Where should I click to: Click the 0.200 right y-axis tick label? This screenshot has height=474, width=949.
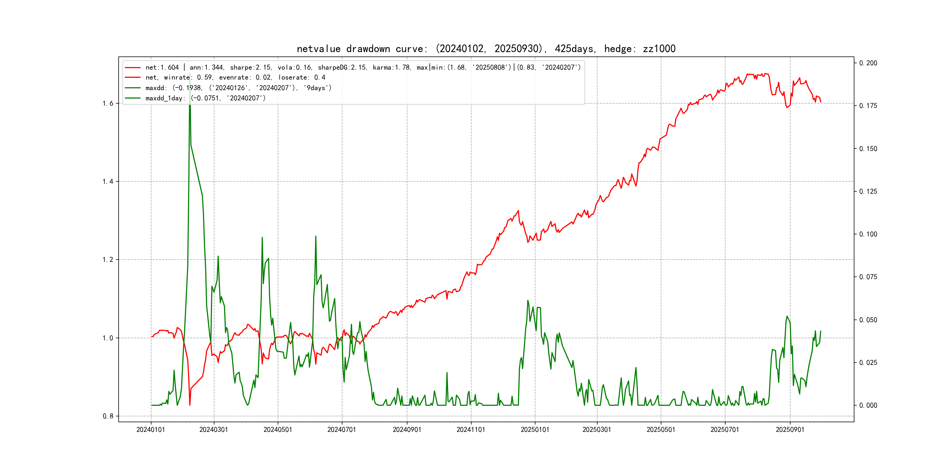(868, 63)
